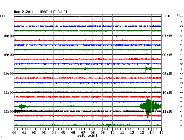Image resolution: width=184 pixels, height=140 pixels.
Task: Click minute axis tick label 08
Action: 93,133
